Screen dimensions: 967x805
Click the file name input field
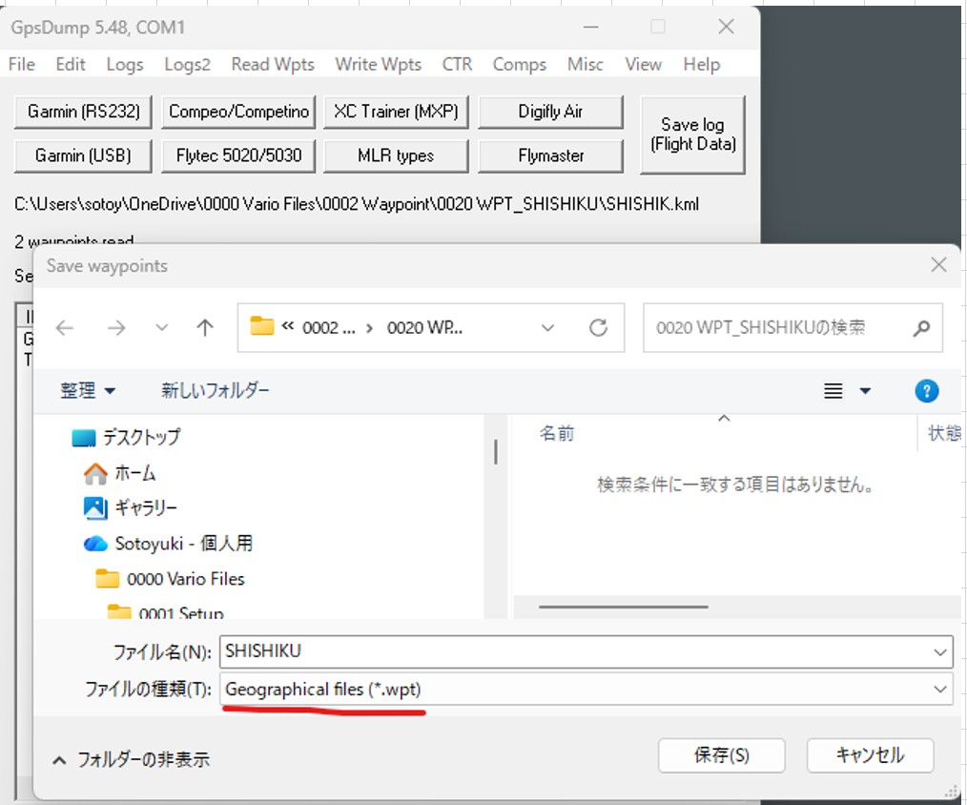572,651
